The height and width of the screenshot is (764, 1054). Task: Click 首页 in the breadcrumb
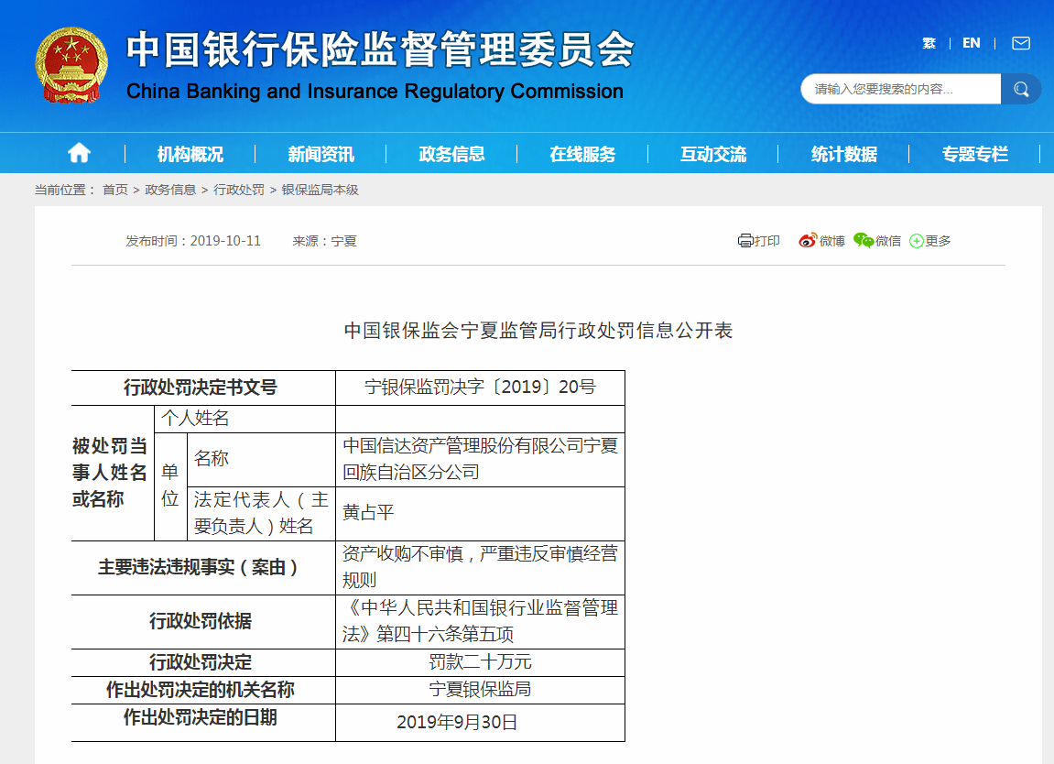115,191
